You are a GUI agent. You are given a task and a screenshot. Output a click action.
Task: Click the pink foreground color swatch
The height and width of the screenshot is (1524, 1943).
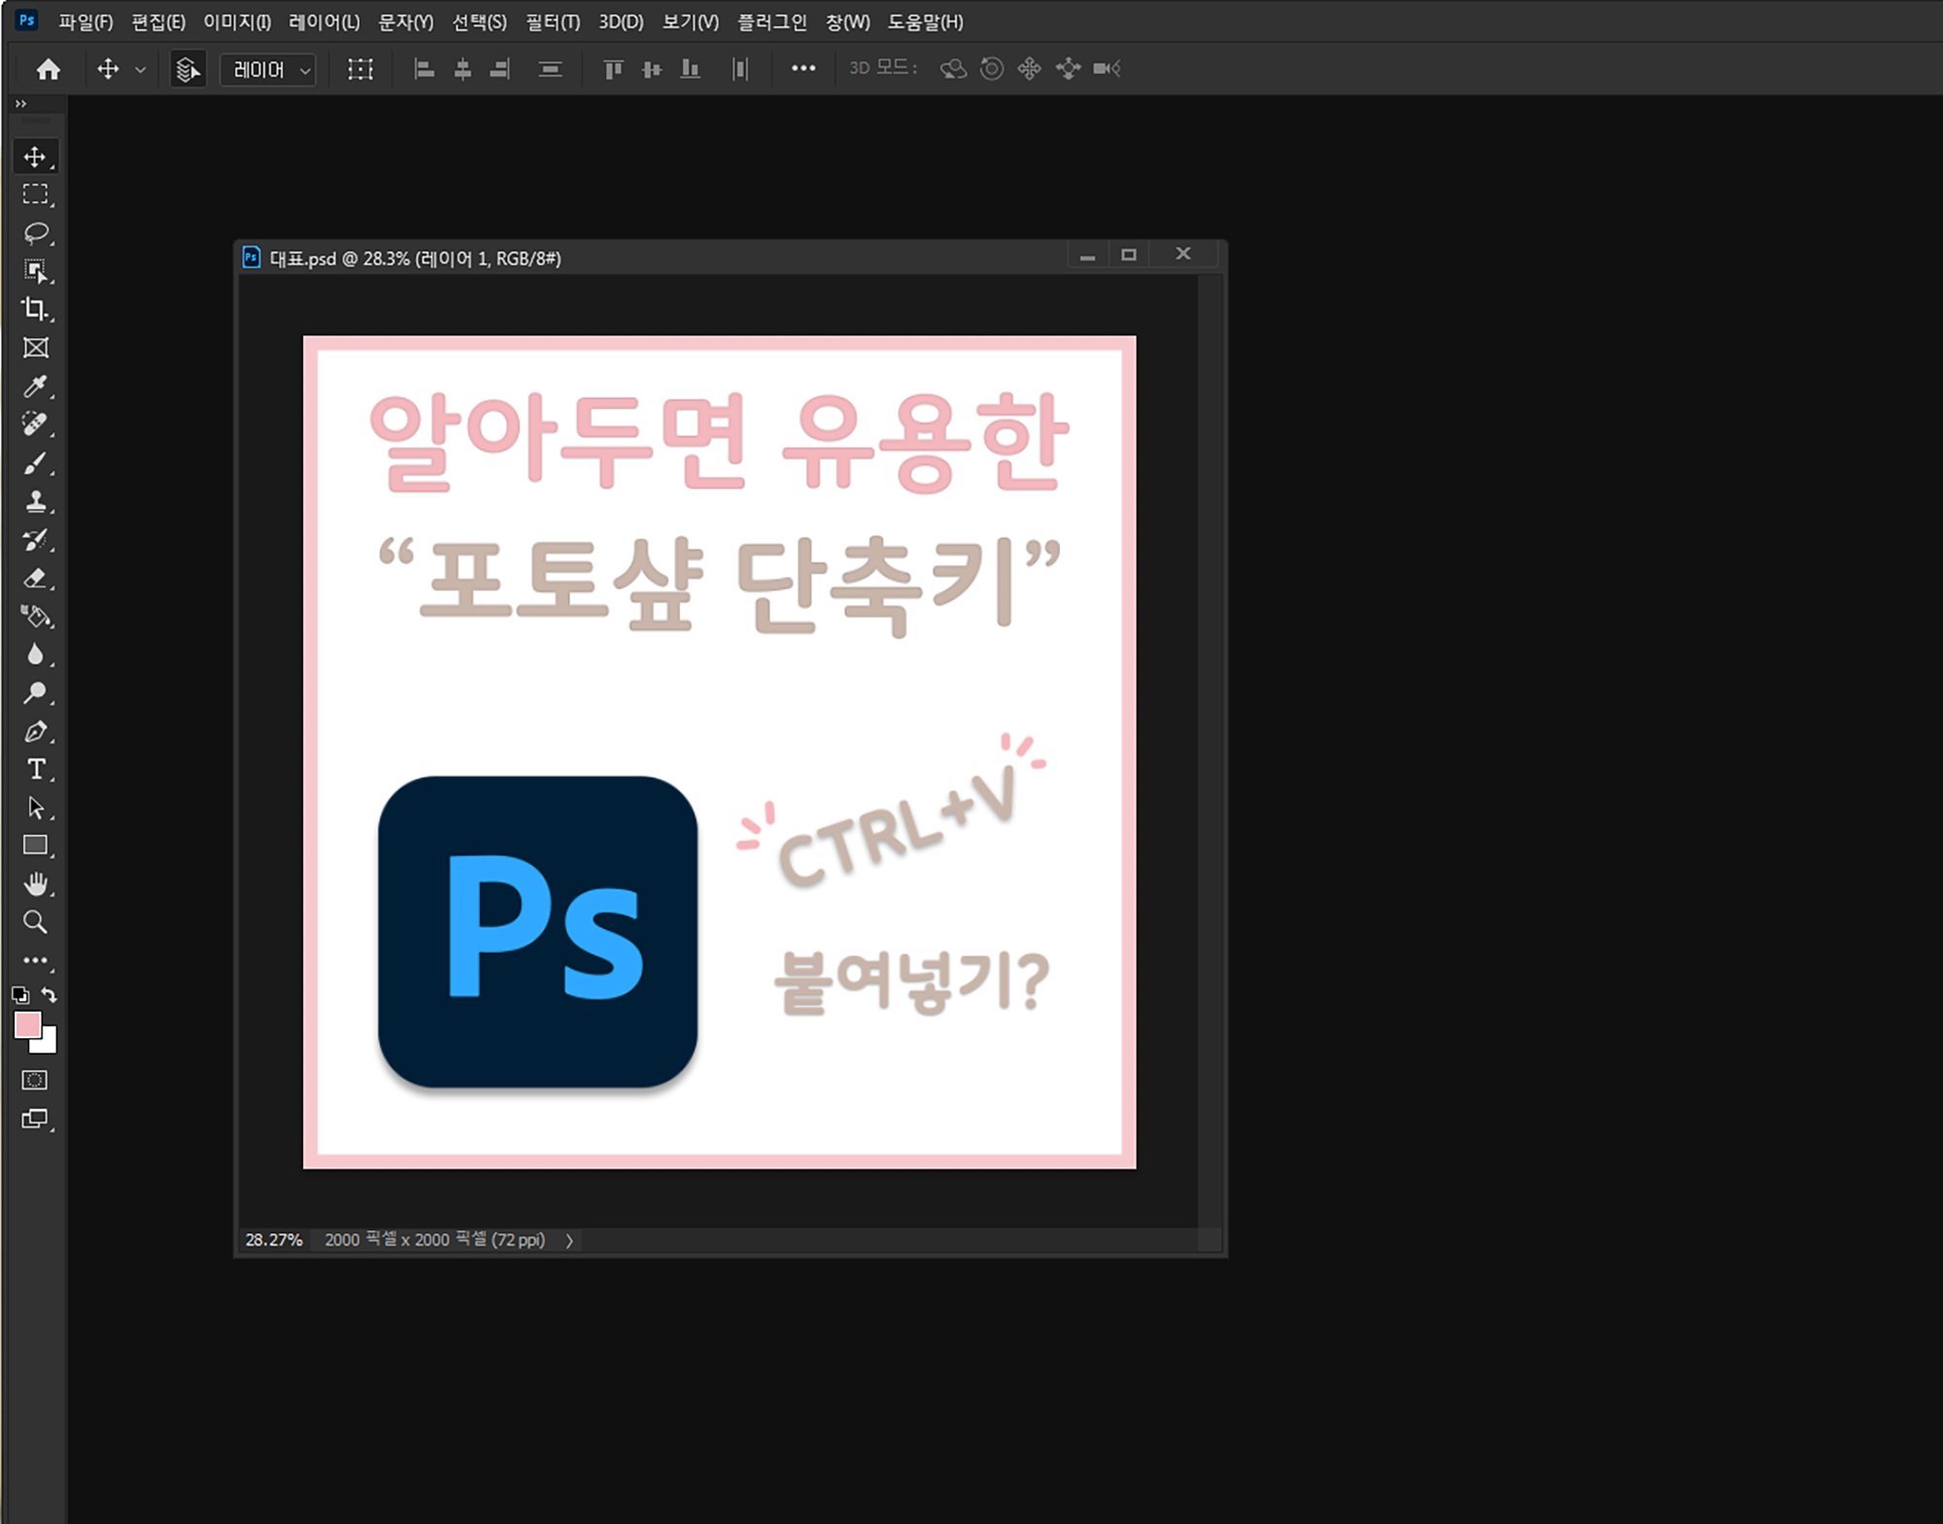tap(26, 1024)
